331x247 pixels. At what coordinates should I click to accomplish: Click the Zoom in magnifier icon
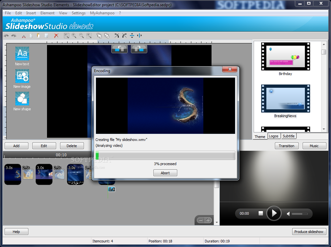(x=74, y=36)
